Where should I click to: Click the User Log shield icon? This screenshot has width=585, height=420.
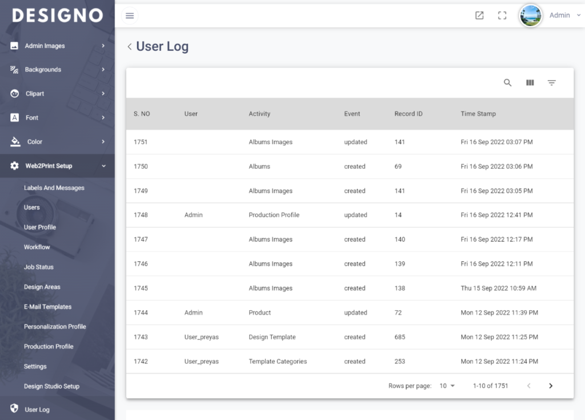[x=14, y=409]
